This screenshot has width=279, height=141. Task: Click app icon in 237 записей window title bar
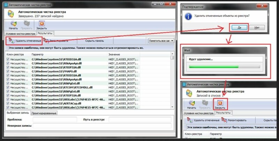6,5
